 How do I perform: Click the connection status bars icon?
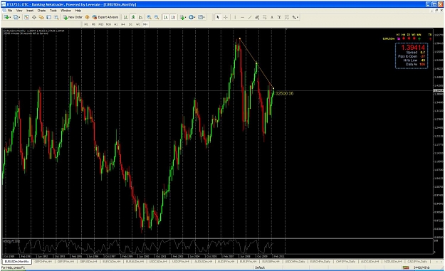pyautogui.click(x=406, y=267)
